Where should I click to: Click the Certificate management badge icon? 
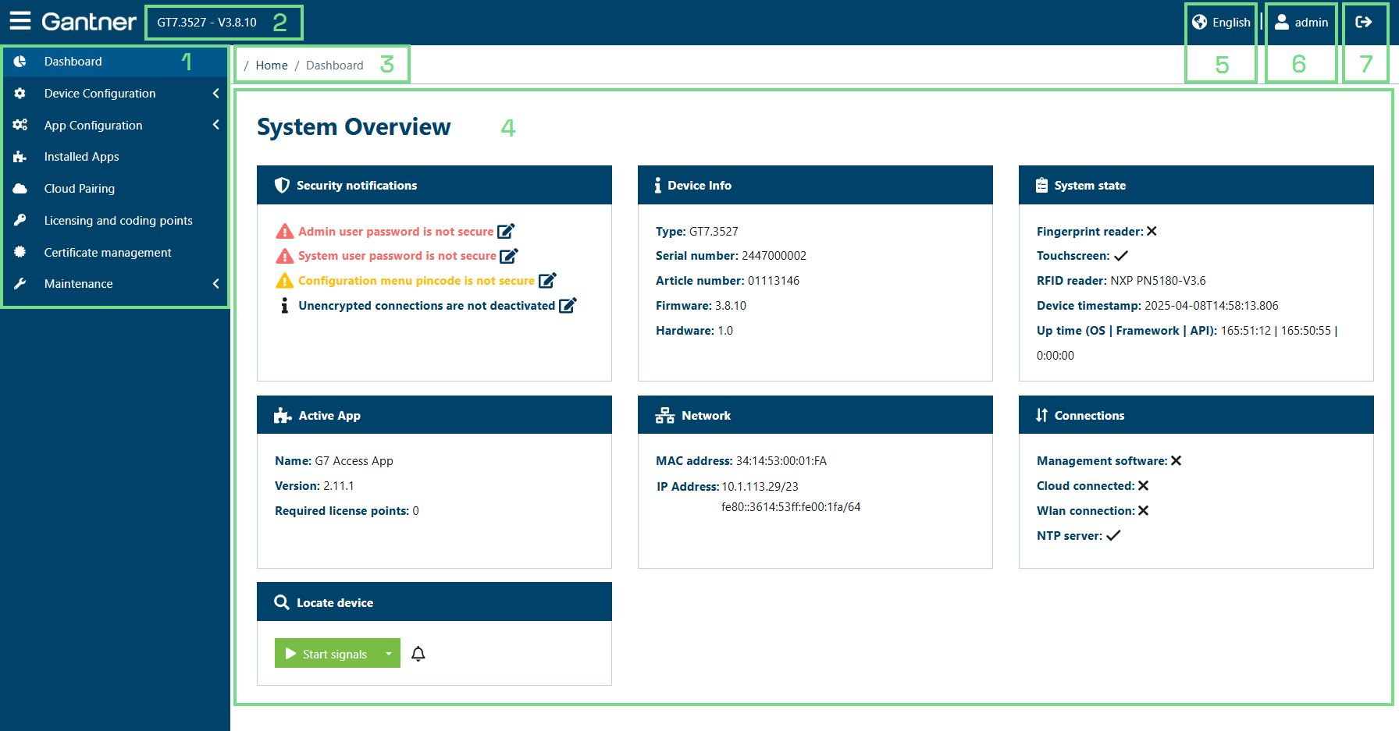tap(20, 252)
